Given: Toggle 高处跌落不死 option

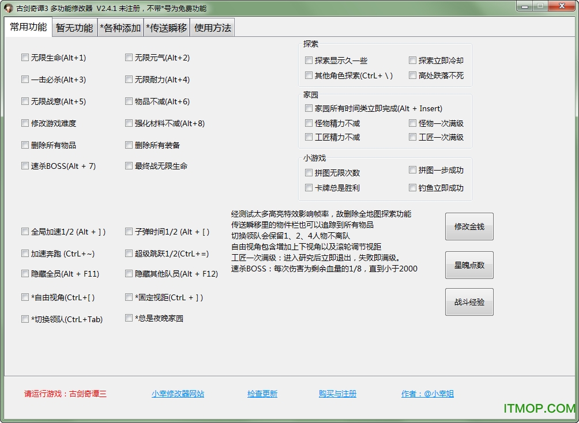Looking at the screenshot, I should (413, 75).
